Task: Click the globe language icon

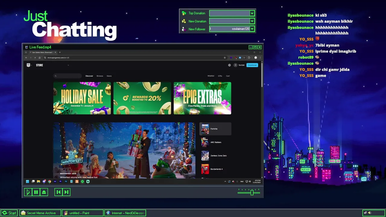Action: 229,65
